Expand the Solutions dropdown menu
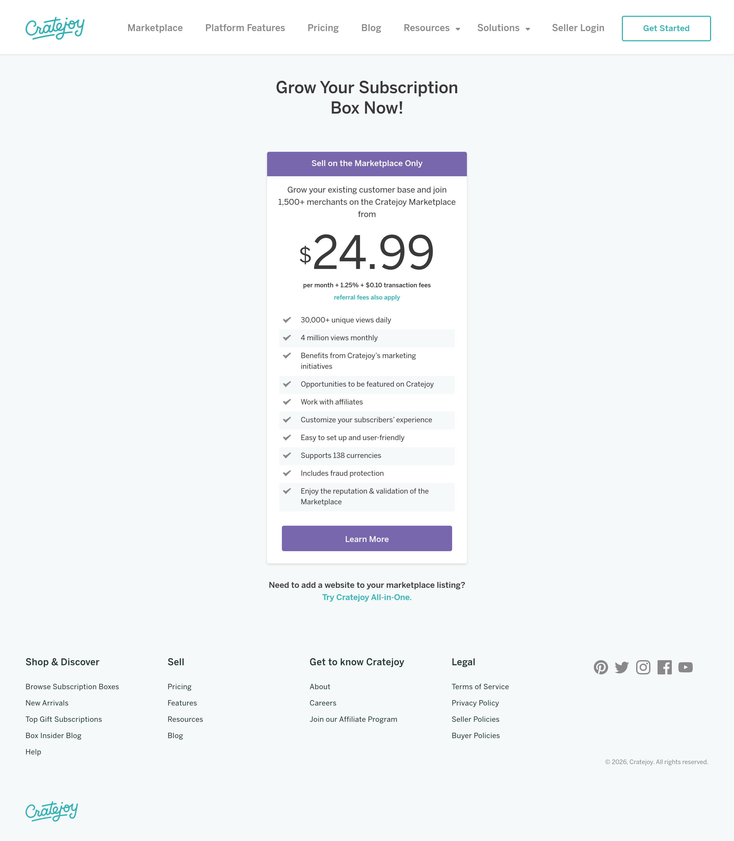 503,28
